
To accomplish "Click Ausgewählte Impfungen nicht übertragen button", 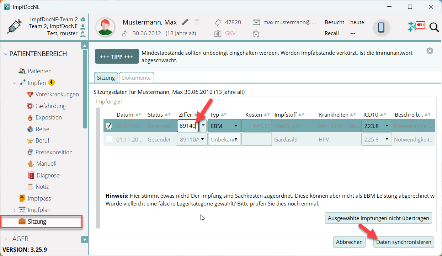I will tap(378, 218).
